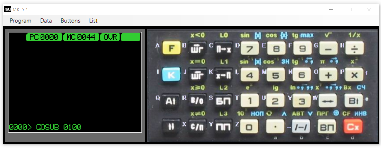This screenshot has width=381, height=148.
Task: Click the ВП exponent key
Action: click(x=327, y=126)
